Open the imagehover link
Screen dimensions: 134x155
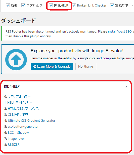[x=16, y=138]
